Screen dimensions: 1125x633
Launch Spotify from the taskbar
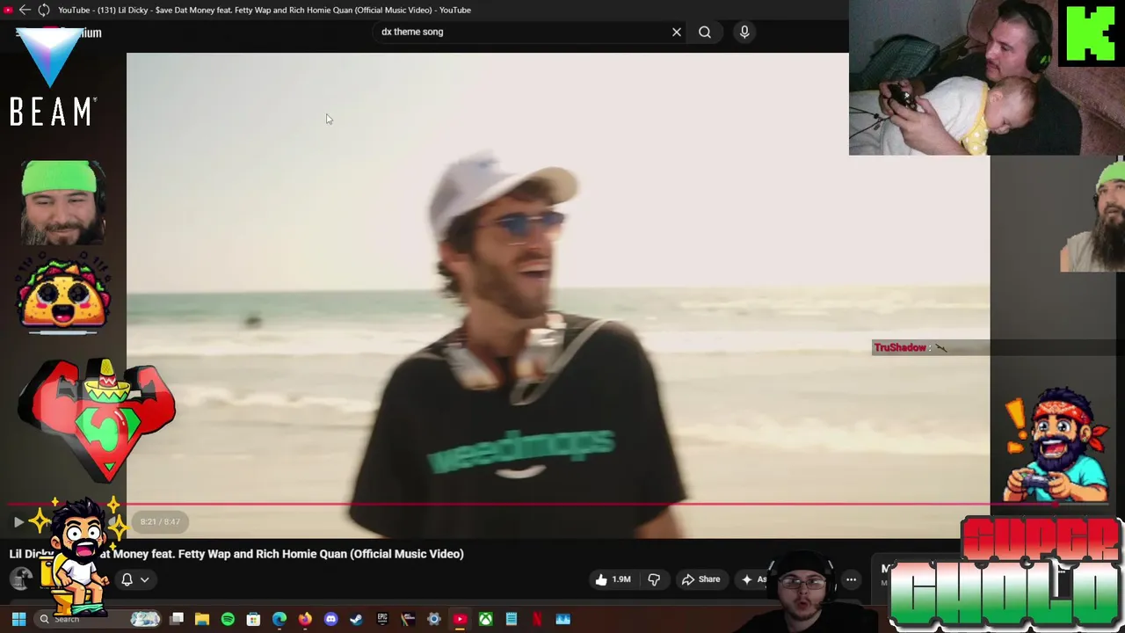(228, 620)
